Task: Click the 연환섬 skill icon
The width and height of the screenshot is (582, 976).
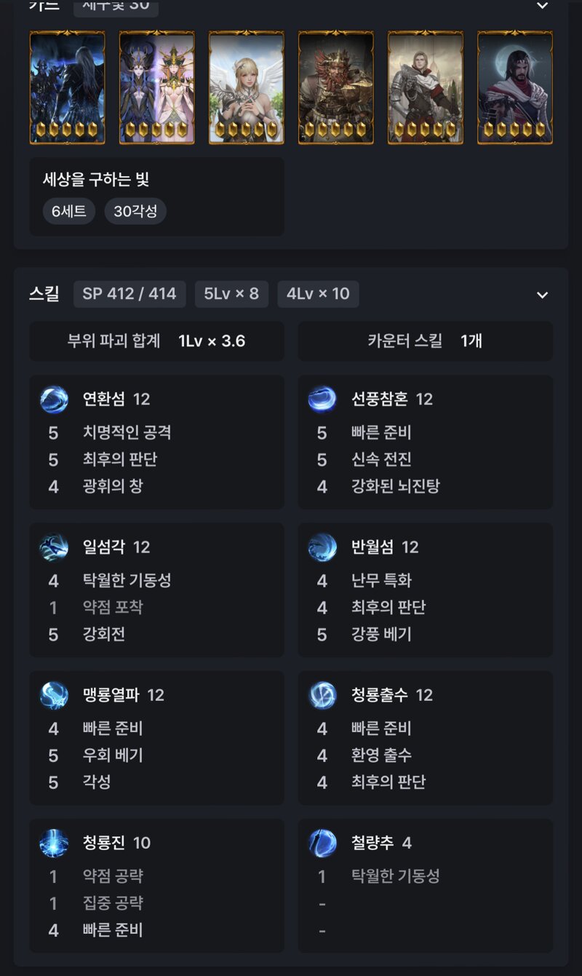Action: (x=54, y=399)
